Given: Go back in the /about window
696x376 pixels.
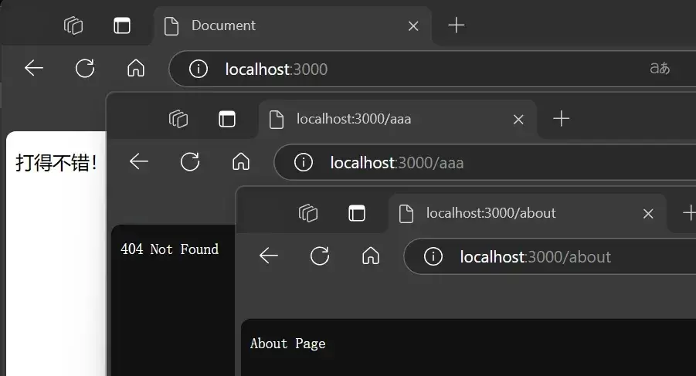Looking at the screenshot, I should pyautogui.click(x=269, y=256).
